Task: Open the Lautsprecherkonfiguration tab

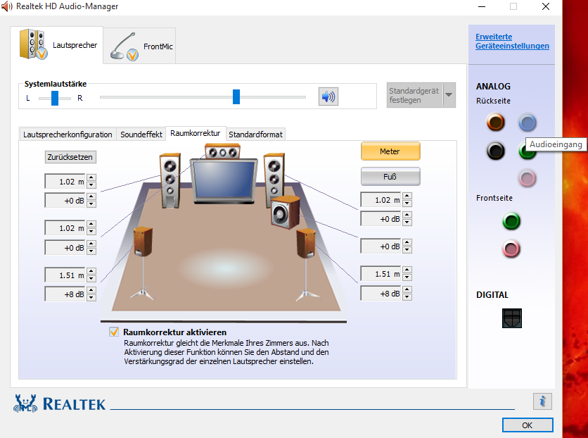Action: pos(68,134)
